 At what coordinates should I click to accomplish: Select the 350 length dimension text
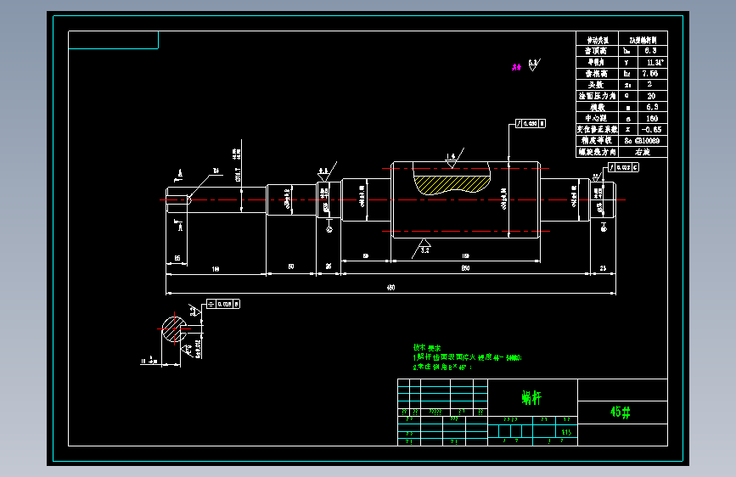click(465, 267)
